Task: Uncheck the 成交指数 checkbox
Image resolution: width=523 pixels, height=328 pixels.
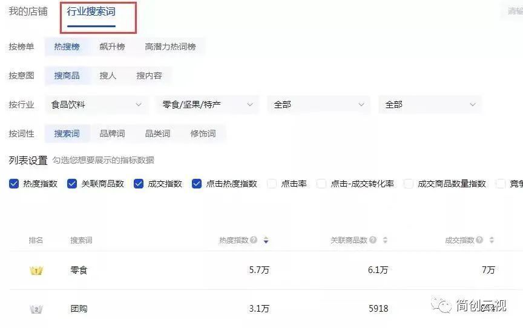Action: pyautogui.click(x=139, y=184)
